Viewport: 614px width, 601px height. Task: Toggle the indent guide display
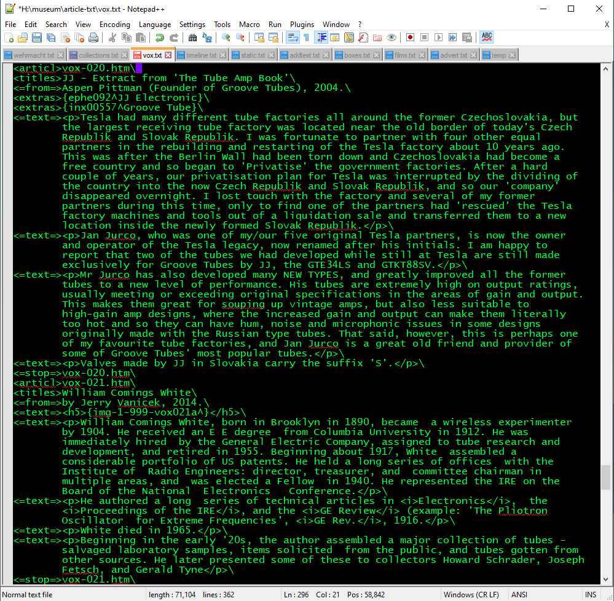click(x=321, y=37)
